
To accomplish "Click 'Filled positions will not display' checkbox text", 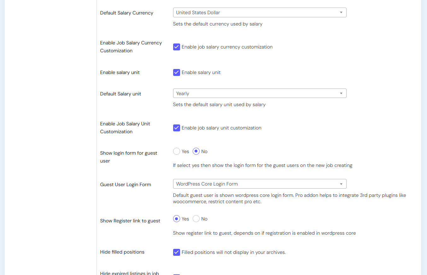I will point(233,252).
